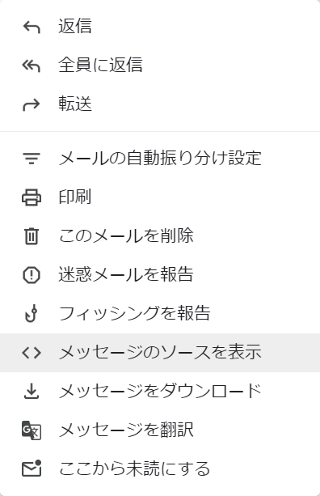The image size is (320, 496).
Task: Click the phishing hook icon
Action: [x=32, y=313]
